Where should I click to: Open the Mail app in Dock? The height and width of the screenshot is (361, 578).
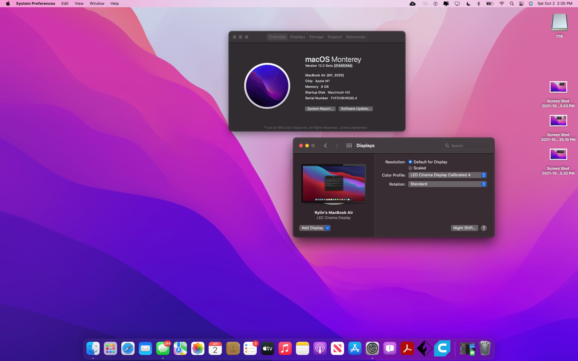pos(145,349)
